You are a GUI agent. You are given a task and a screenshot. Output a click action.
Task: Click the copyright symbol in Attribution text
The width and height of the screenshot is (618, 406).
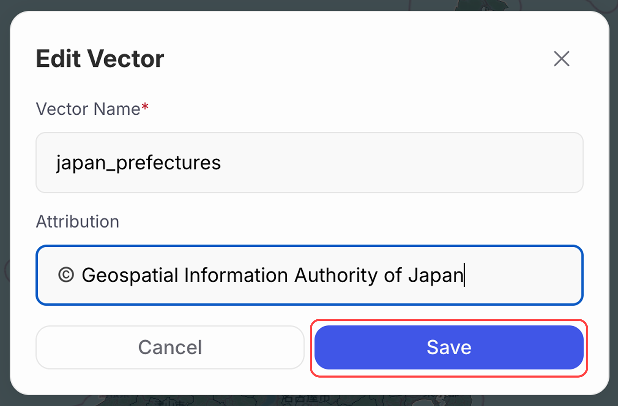point(66,275)
